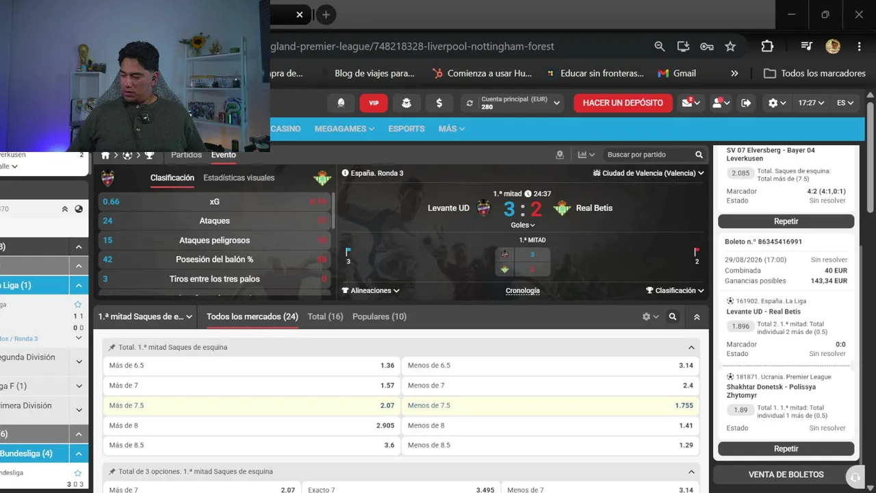Bet on 'Más de 6.5' at 1.36
Image resolution: width=876 pixels, height=493 pixels.
252,366
